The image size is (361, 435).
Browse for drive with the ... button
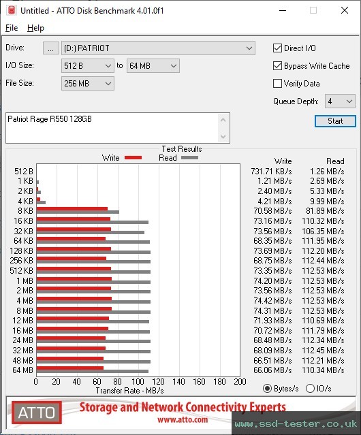click(51, 48)
